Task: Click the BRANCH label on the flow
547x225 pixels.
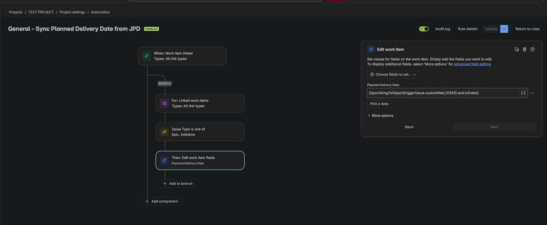Action: [165, 84]
